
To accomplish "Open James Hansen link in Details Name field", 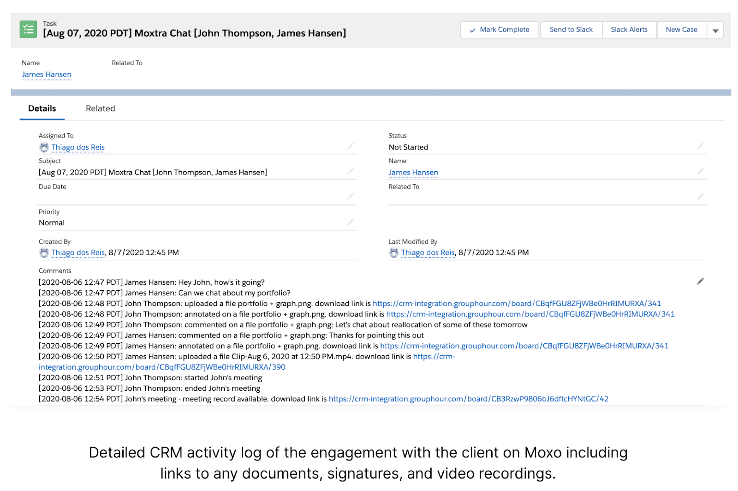I will click(413, 172).
